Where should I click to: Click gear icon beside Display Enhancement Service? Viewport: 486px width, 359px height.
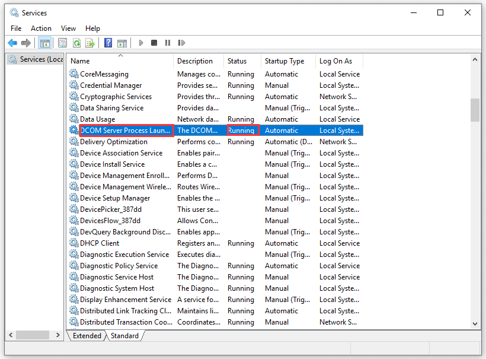(x=73, y=299)
